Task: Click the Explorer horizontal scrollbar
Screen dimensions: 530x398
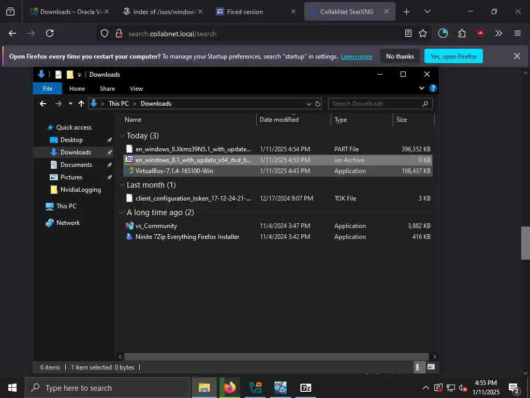Action: [x=276, y=357]
